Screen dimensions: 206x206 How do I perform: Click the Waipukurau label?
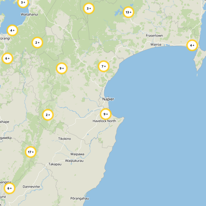(74, 161)
